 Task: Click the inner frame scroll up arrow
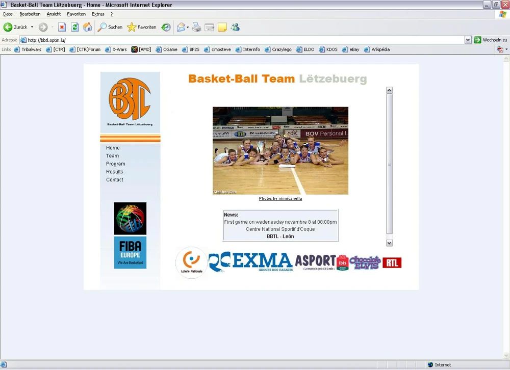click(x=389, y=90)
